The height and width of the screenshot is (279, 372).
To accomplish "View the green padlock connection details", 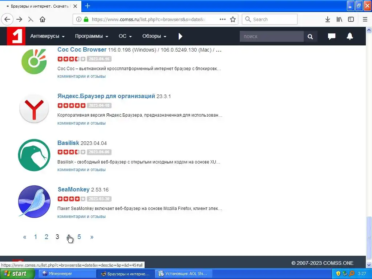I will tap(86, 19).
